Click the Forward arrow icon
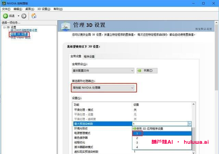The width and height of the screenshot is (219, 154). pyautogui.click(x=24, y=16)
